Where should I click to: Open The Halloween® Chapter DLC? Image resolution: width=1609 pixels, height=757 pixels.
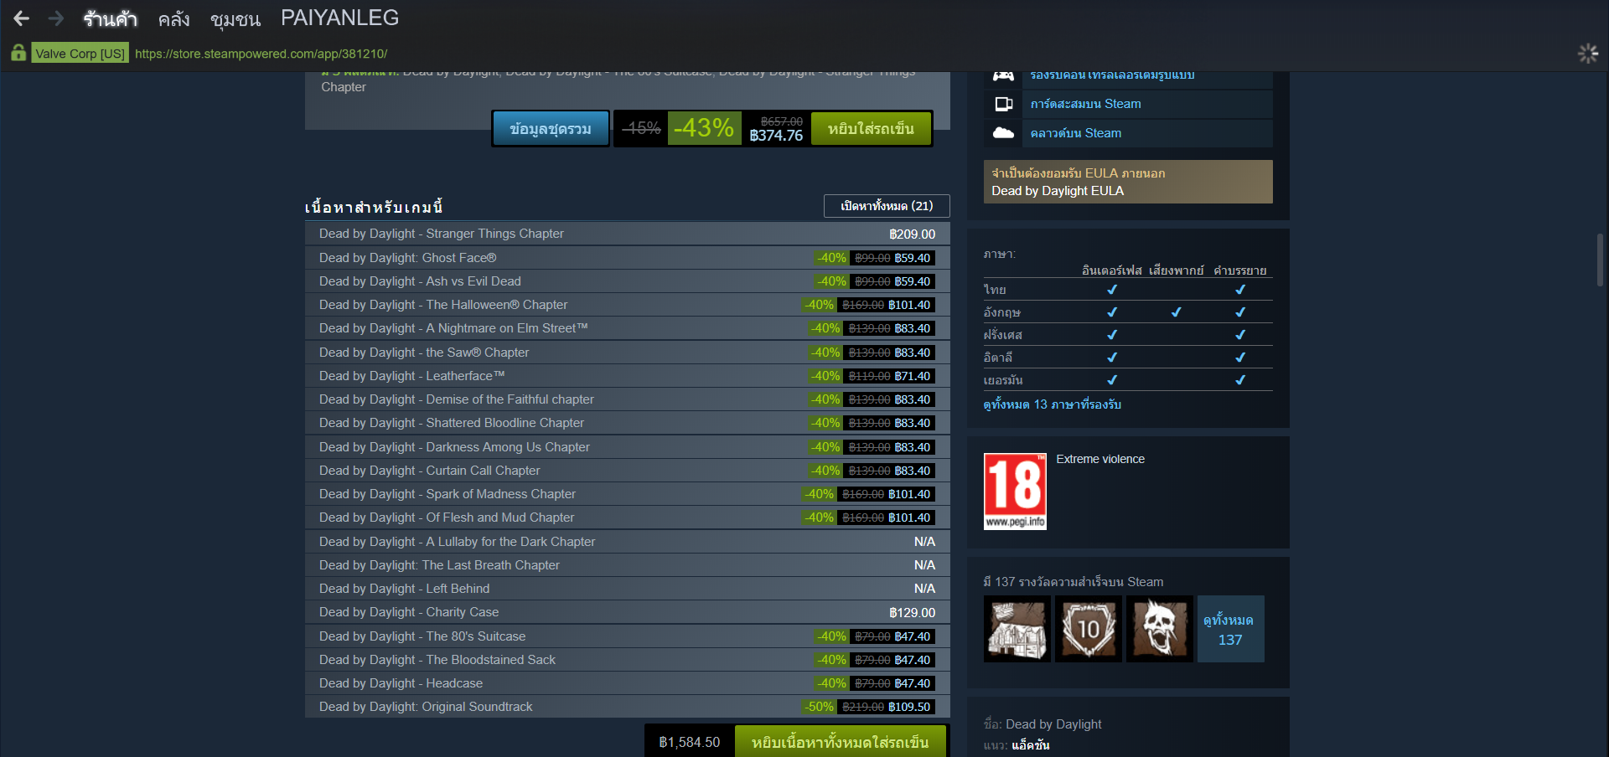point(628,305)
